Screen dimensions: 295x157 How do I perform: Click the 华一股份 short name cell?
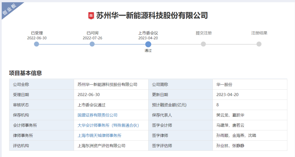point(224,85)
